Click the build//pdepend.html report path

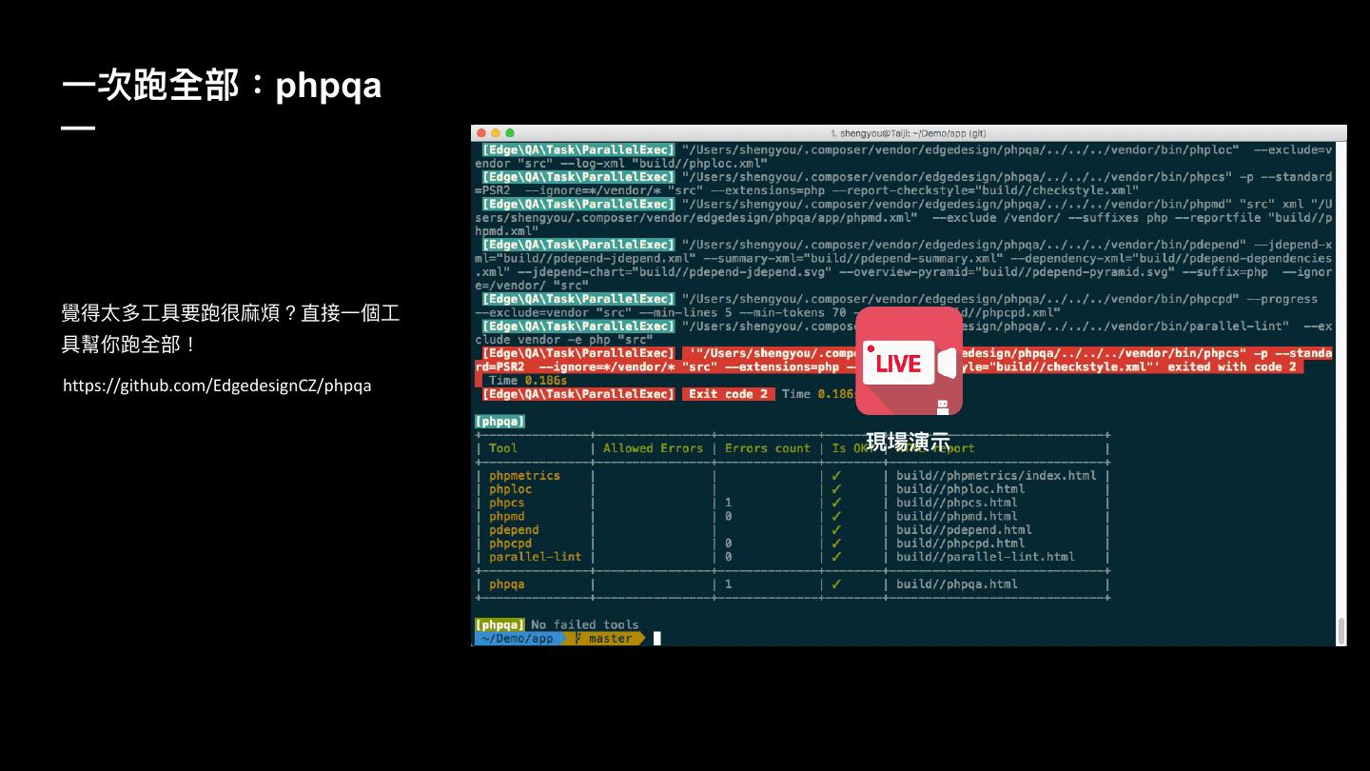pos(964,530)
